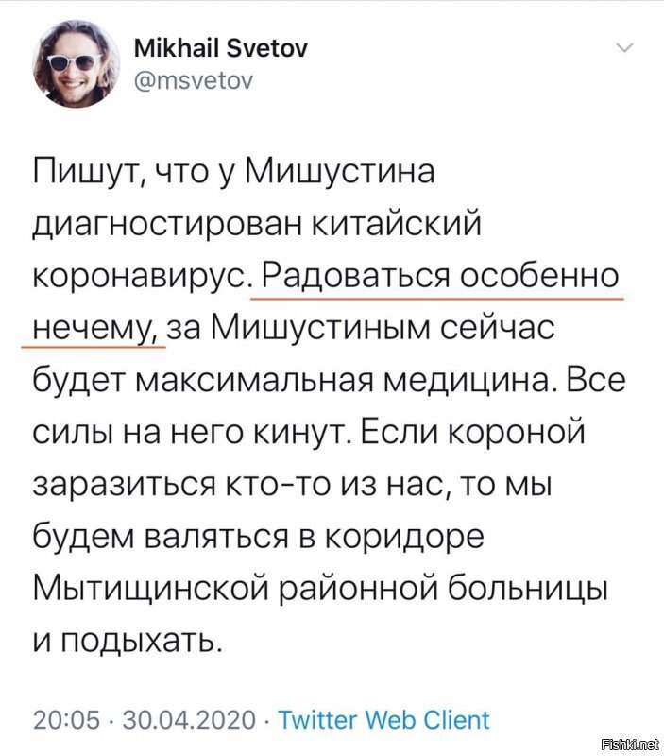Click the underlined word "нечему,"
The image size is (664, 756).
click(x=98, y=329)
